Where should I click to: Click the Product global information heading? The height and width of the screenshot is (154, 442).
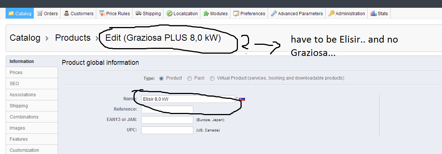(100, 63)
